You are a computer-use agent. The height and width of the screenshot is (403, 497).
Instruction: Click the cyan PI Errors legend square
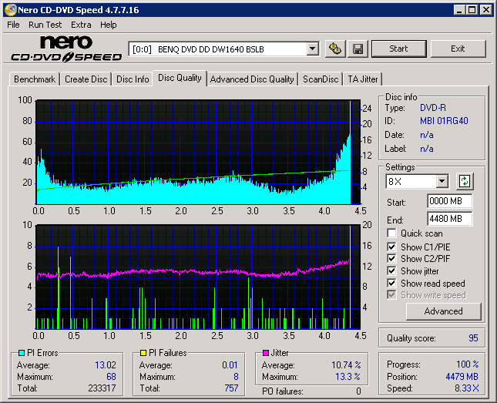[22, 353]
